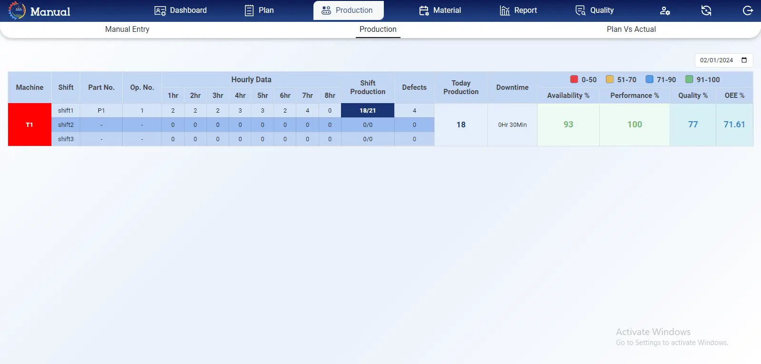Click the Manual app logo icon

click(17, 10)
